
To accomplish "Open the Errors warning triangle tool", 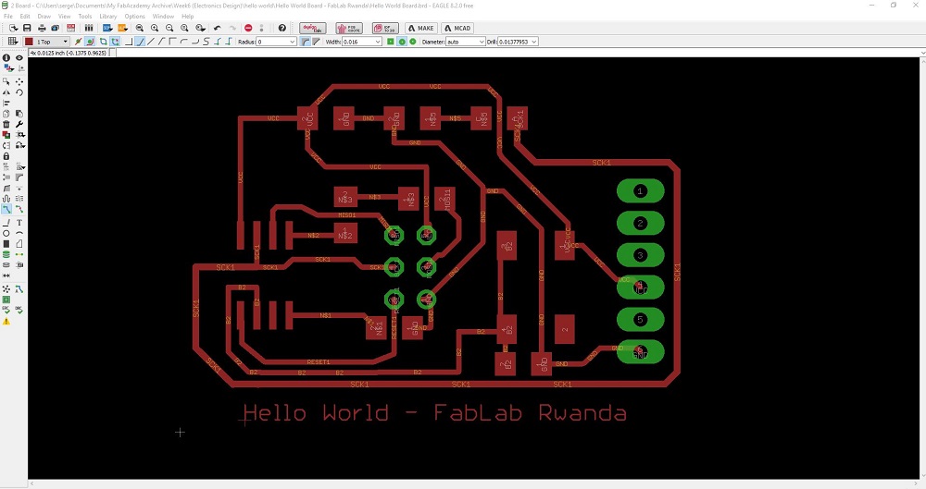I will point(6,322).
